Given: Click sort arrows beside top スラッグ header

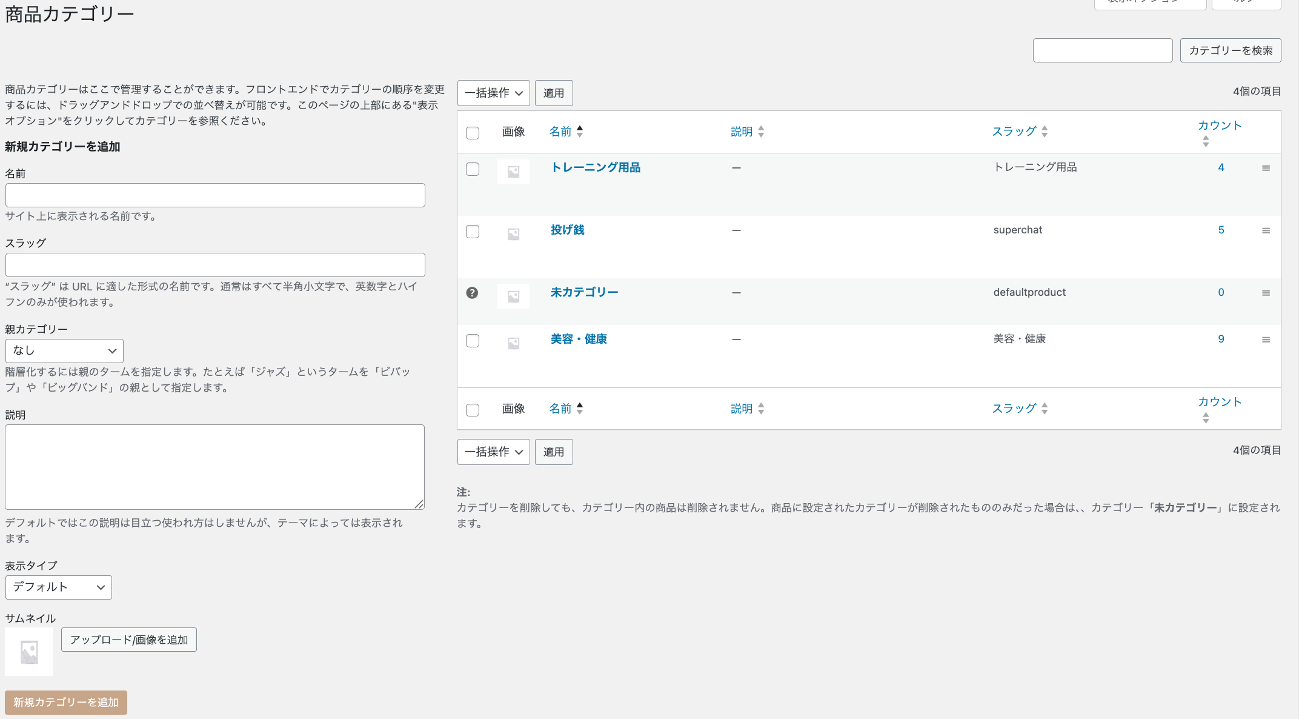Looking at the screenshot, I should pos(1045,132).
